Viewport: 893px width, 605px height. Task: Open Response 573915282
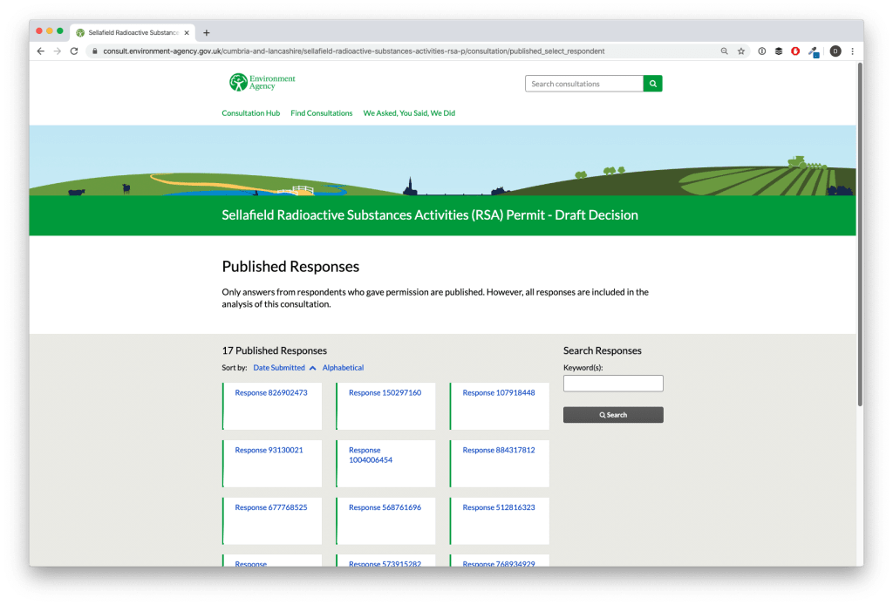pos(385,563)
